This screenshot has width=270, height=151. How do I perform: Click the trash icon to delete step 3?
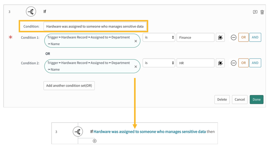pos(262,12)
